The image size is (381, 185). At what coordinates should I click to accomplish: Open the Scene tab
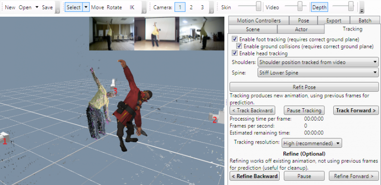coord(253,29)
